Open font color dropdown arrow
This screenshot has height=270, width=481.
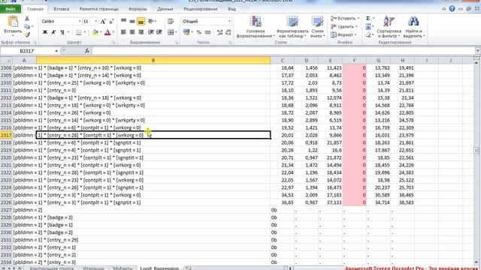113,32
